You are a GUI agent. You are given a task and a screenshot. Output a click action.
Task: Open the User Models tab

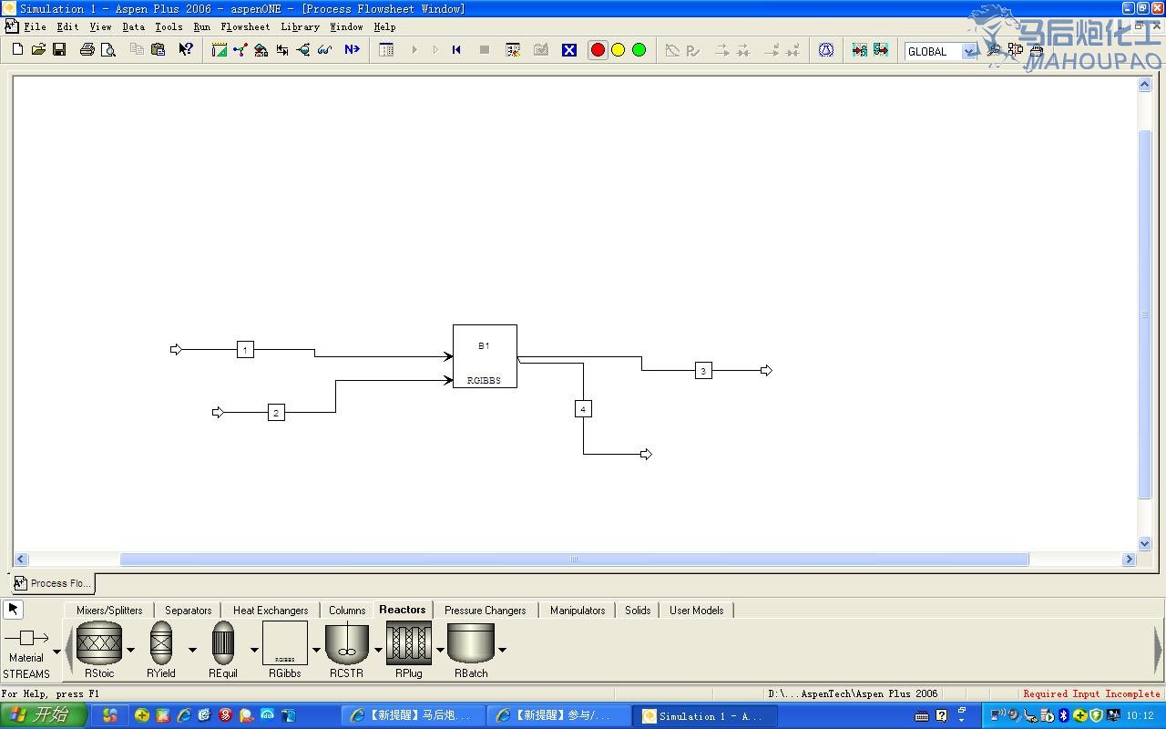click(697, 611)
